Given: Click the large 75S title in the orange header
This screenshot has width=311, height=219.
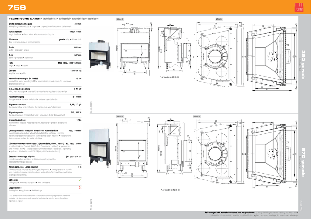Looking at the screenshot, I should (x=17, y=8).
